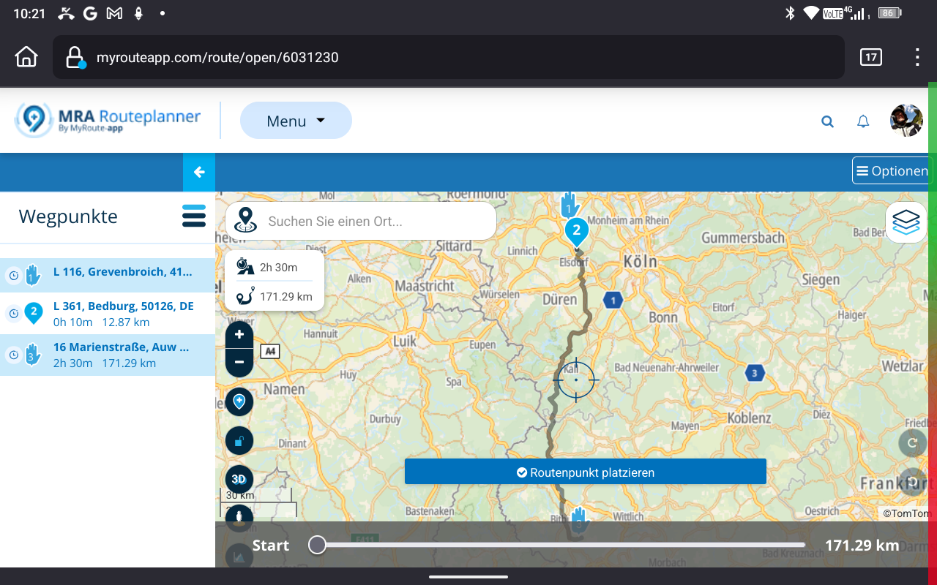The image size is (937, 585).
Task: Zoom out the map with minus button
Action: click(x=239, y=362)
